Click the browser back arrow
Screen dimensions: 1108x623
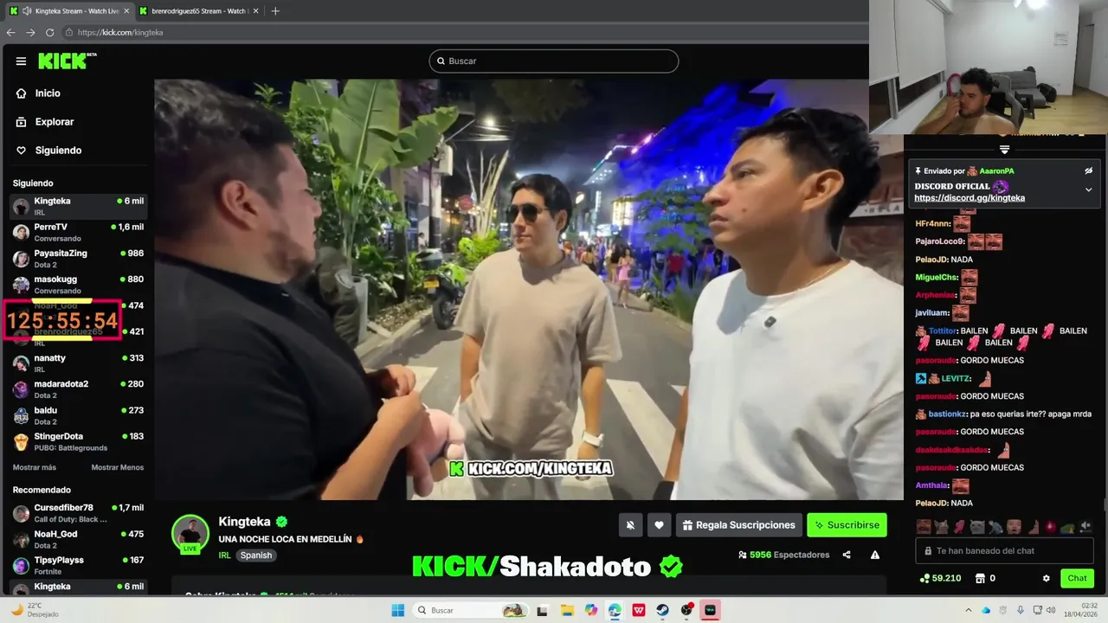(x=11, y=33)
